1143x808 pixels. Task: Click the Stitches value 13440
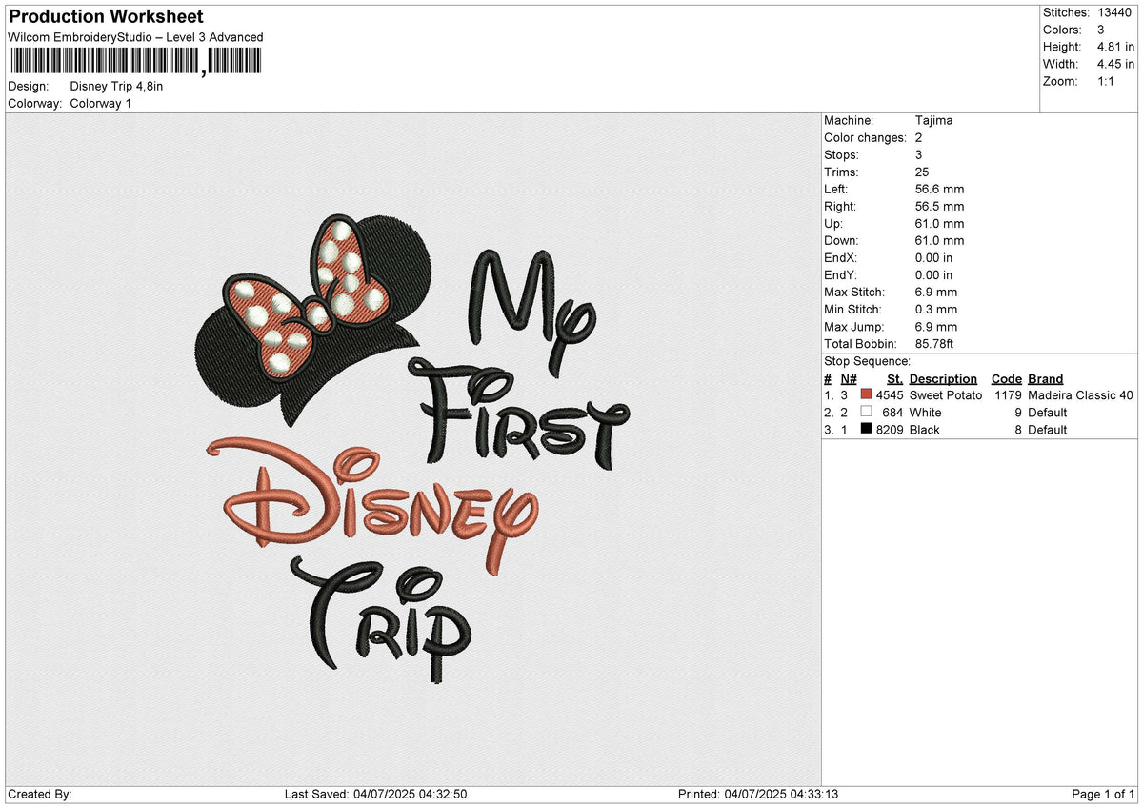1114,12
